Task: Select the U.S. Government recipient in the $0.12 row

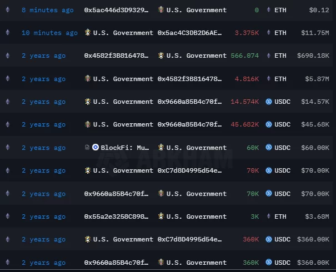Action: (196, 10)
